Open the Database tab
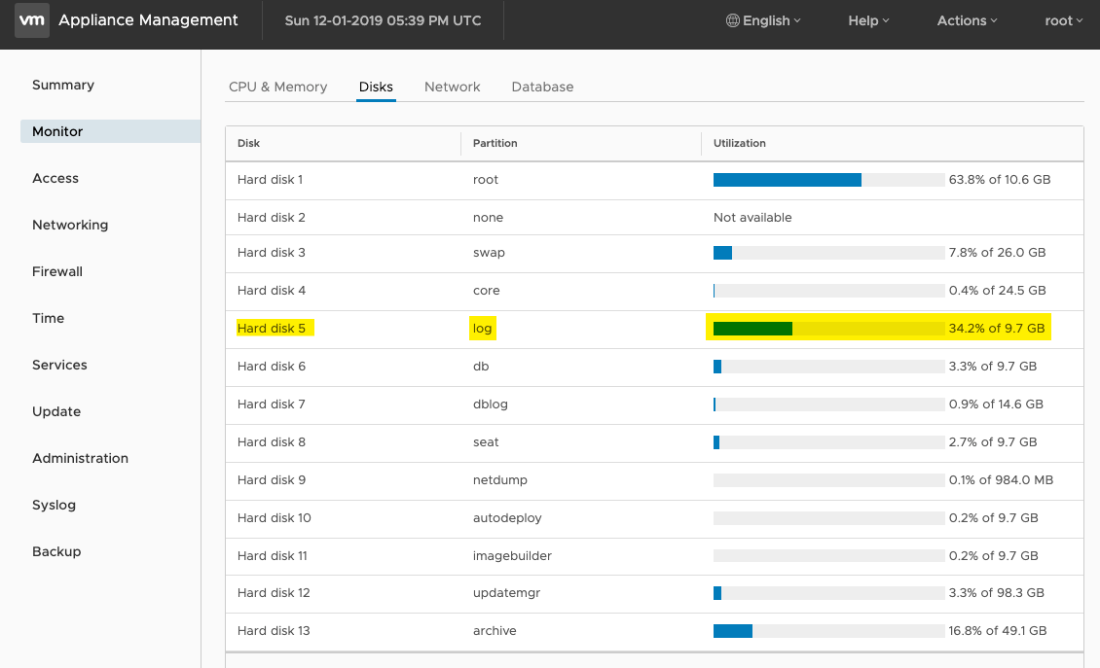Screen dimensions: 1100x668 542,87
